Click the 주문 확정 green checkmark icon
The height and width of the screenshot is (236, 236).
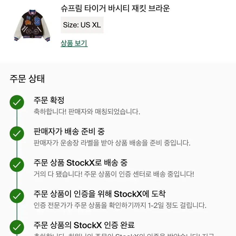point(17,102)
